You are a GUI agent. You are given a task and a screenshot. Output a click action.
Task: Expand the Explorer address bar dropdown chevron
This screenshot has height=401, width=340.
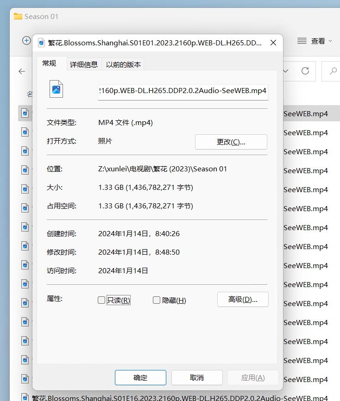[286, 71]
